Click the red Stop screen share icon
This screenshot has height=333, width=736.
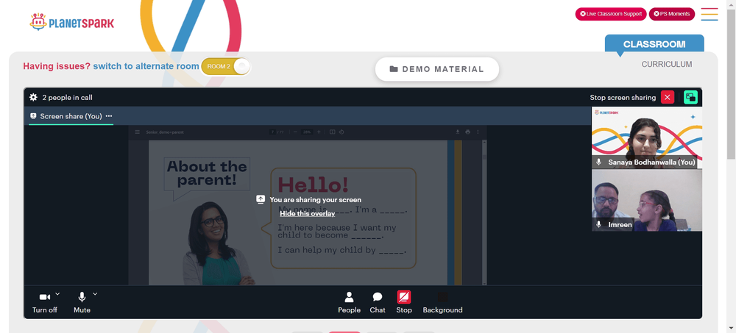pyautogui.click(x=403, y=297)
